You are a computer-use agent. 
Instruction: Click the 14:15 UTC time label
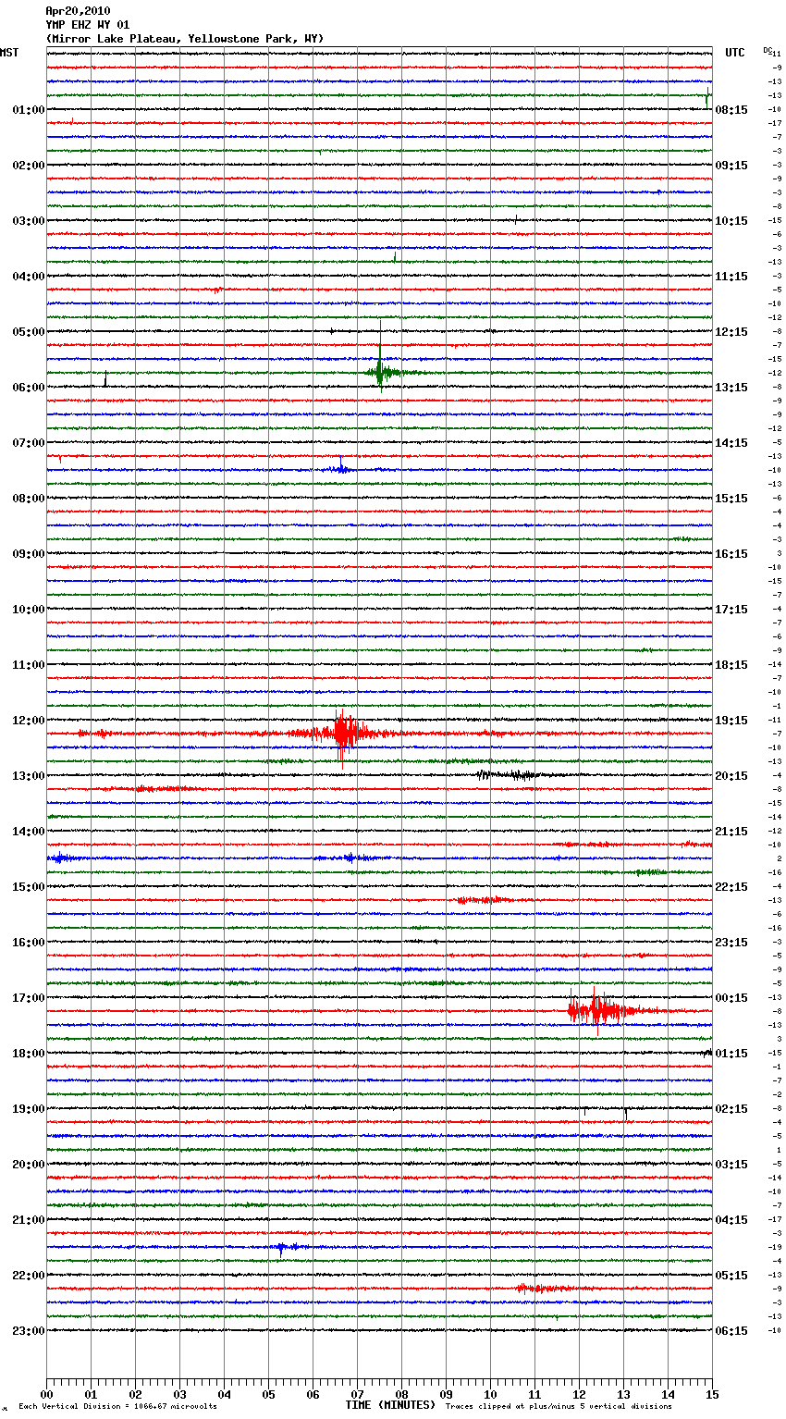[x=731, y=443]
